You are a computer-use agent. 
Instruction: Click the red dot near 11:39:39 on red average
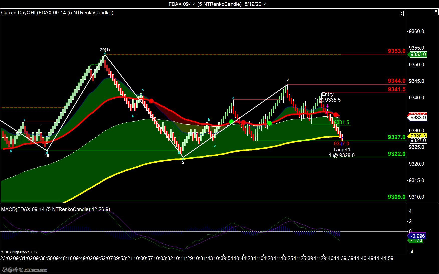tap(336, 115)
